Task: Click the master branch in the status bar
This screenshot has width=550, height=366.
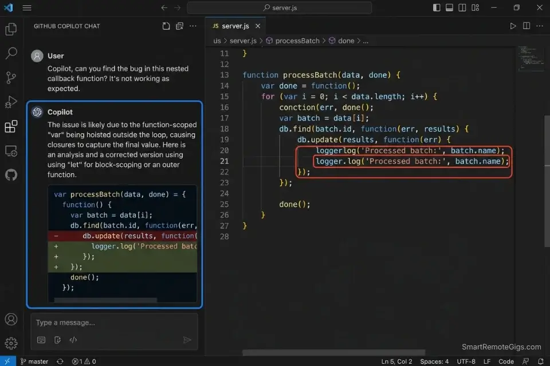Action: [x=34, y=361]
